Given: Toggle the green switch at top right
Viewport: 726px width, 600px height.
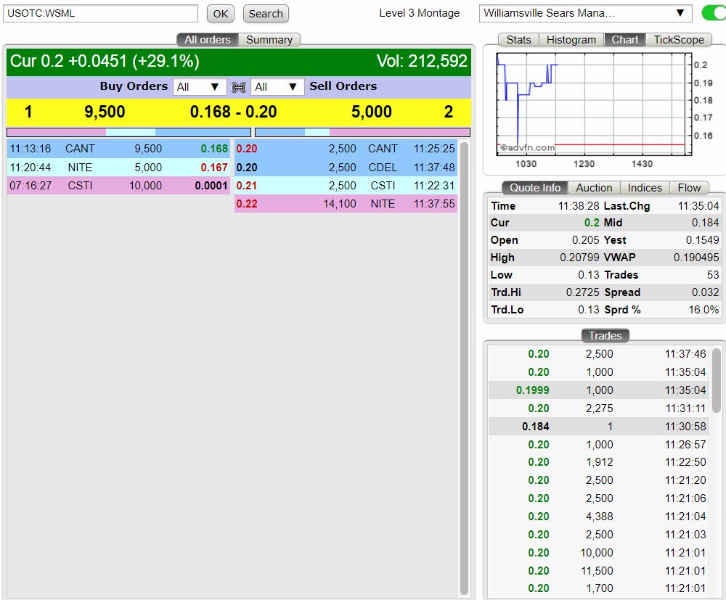Looking at the screenshot, I should click(714, 13).
